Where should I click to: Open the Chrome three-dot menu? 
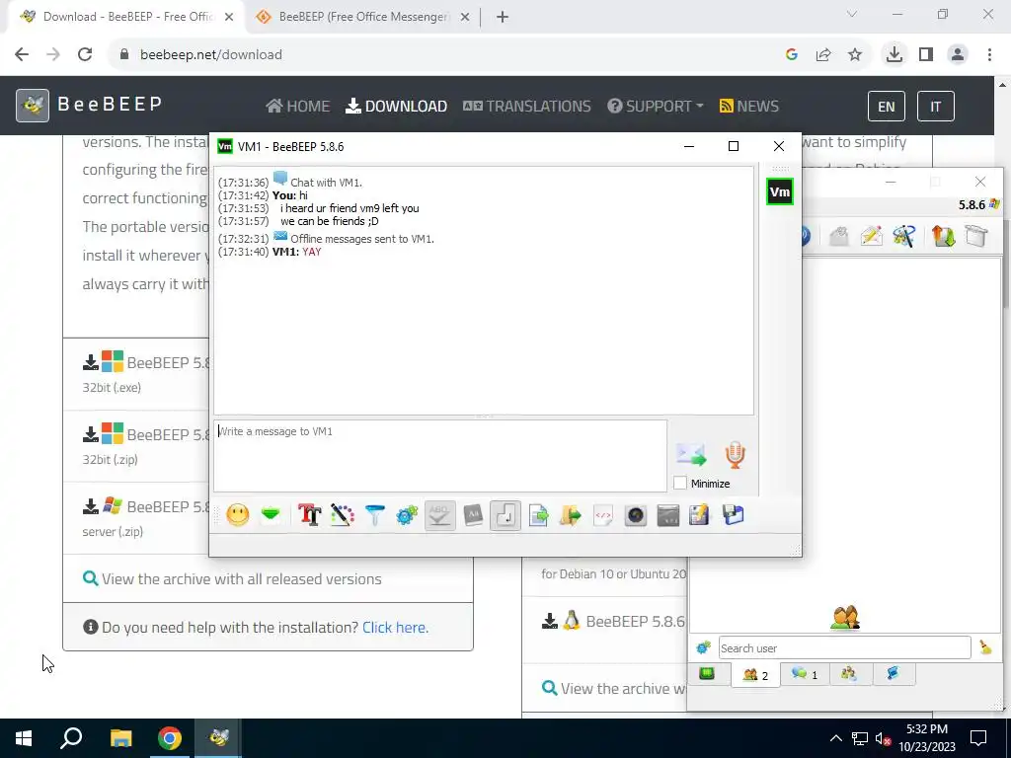989,55
